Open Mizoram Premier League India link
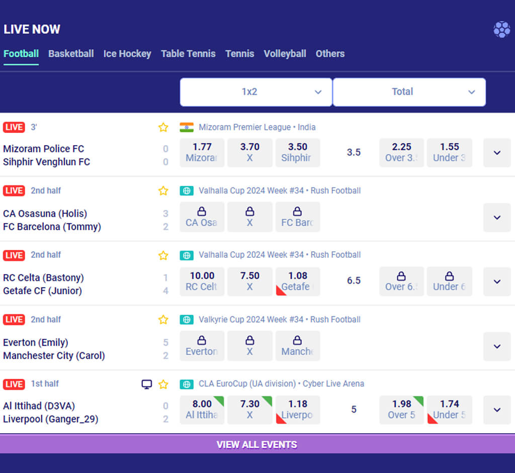The image size is (515, 473). pyautogui.click(x=257, y=127)
